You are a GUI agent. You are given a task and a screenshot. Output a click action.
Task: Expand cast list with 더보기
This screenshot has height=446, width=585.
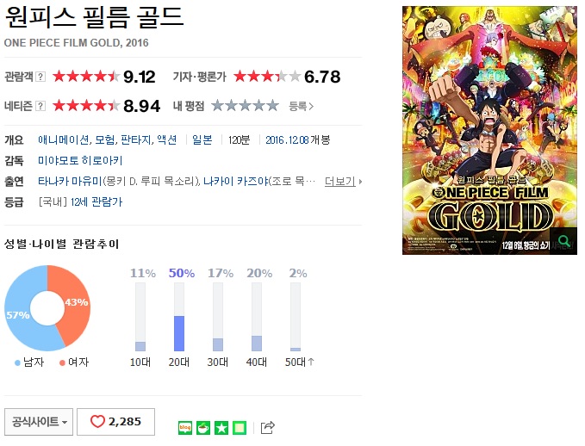pos(343,182)
